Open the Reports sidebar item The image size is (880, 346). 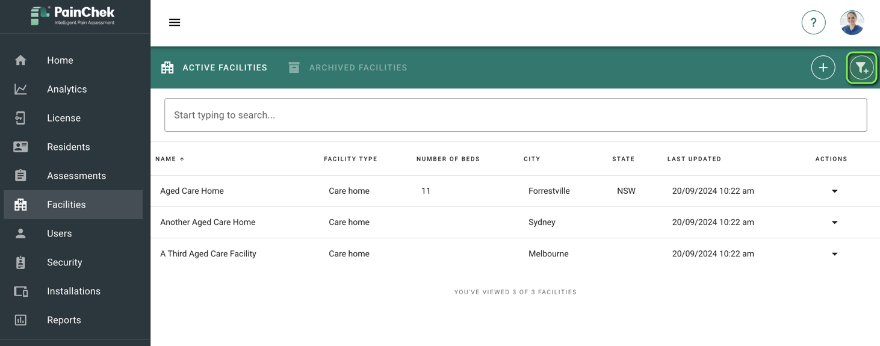click(64, 320)
